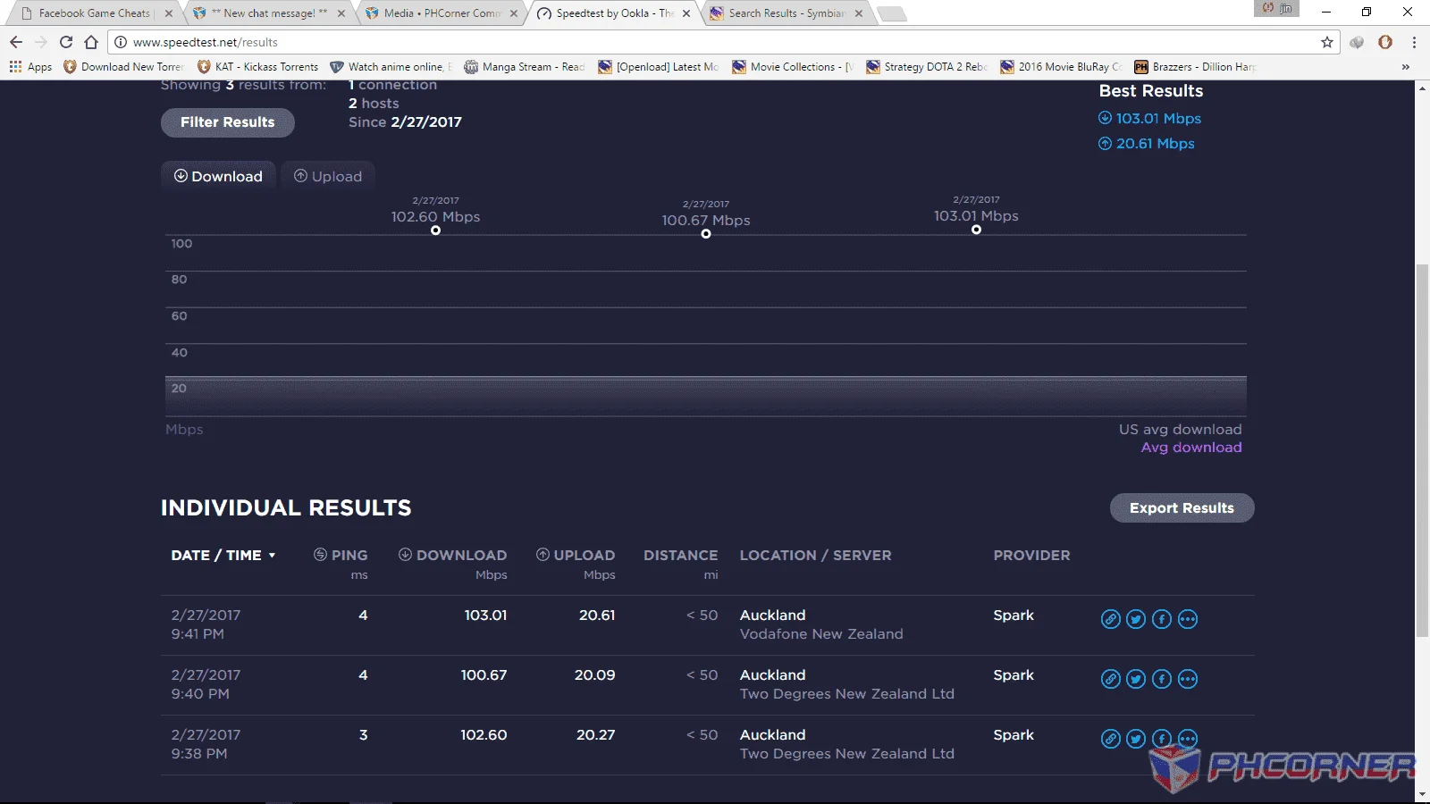Viewport: 1430px width, 804px height.
Task: Open Watch anime online bookmark
Action: (x=391, y=67)
